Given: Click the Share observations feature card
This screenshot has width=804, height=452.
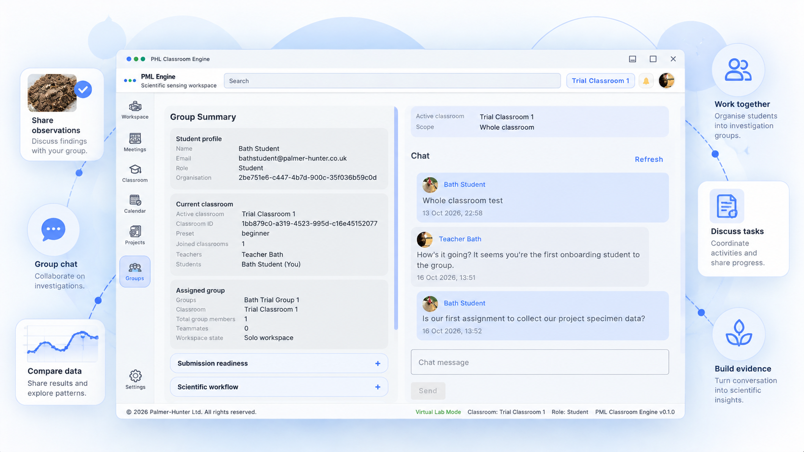Looking at the screenshot, I should point(62,114).
